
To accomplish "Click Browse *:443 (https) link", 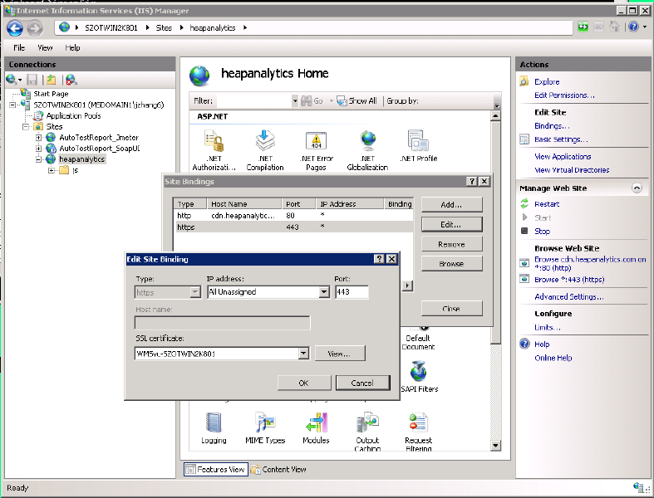I will tap(569, 279).
